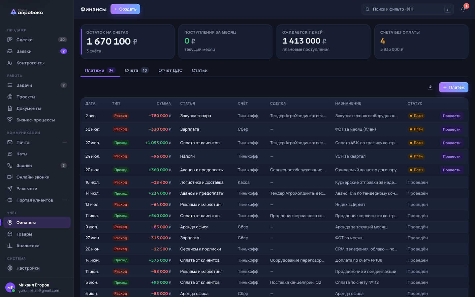Open the Отчёт ДДС tab
The height and width of the screenshot is (297, 475).
coord(170,70)
